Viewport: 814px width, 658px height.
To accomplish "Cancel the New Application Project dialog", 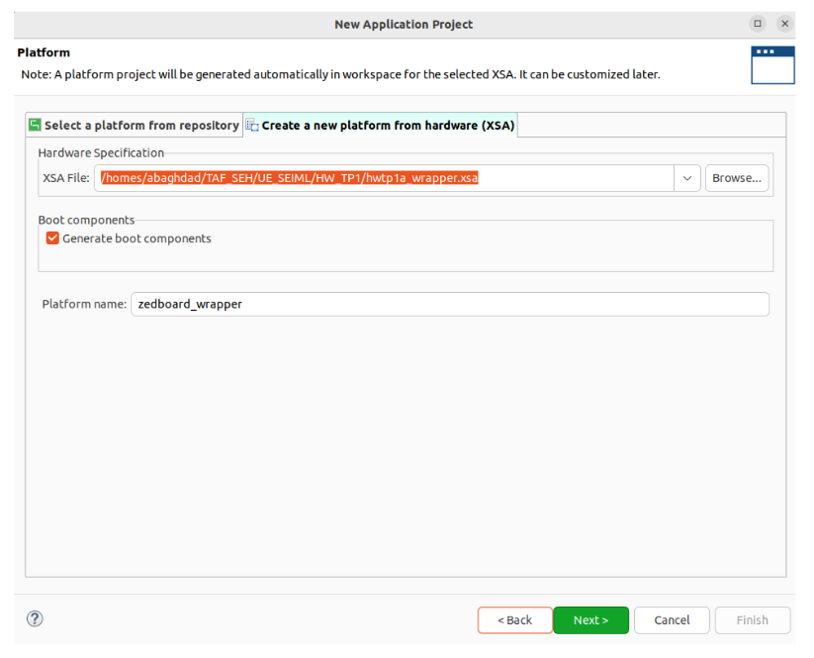I will [x=672, y=620].
